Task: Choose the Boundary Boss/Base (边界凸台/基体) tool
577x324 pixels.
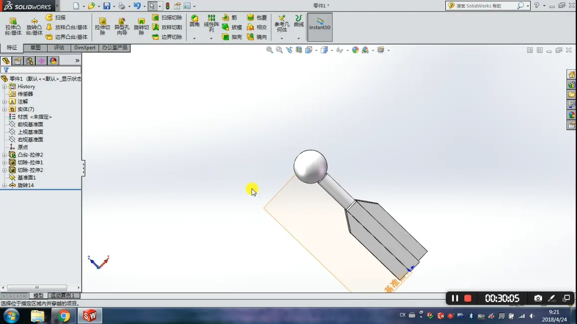Action: click(x=67, y=37)
